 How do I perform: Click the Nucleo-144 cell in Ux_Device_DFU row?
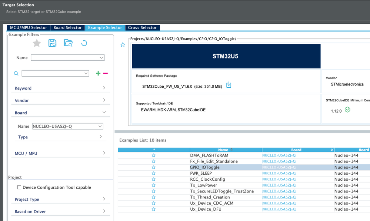tap(346, 209)
